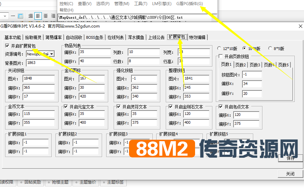This screenshot has width=304, height=188.
Task: Click the align right toolbar icon
Action: coord(53,16)
